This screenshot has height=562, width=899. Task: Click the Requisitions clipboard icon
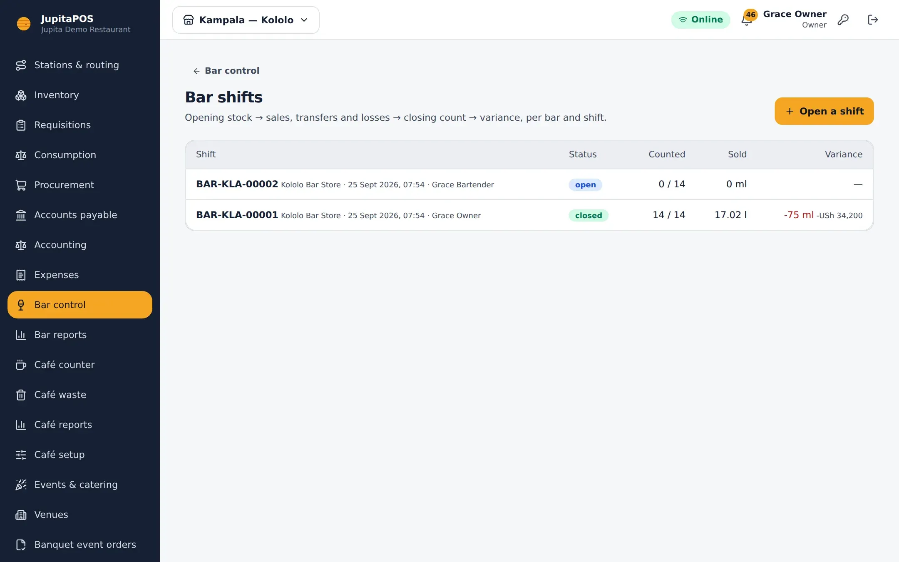[x=21, y=125]
